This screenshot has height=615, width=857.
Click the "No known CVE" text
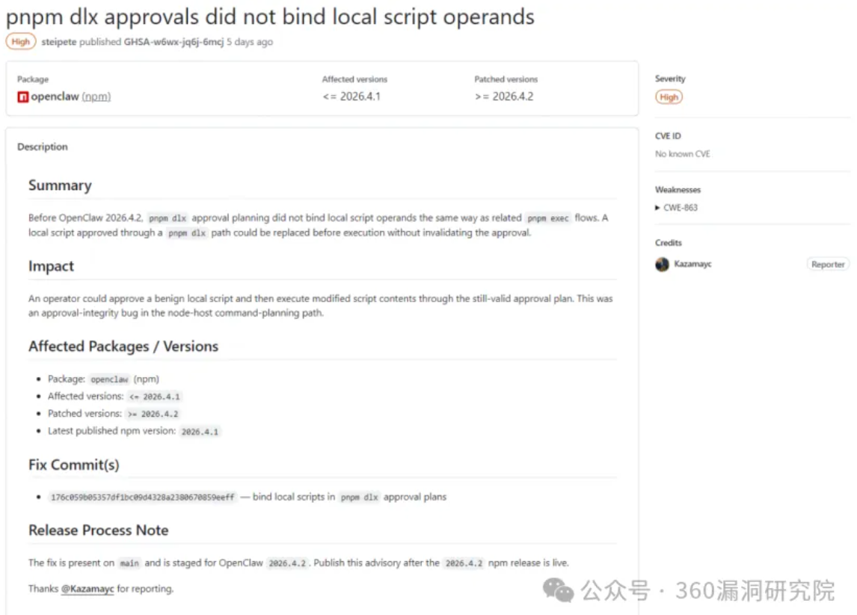683,154
